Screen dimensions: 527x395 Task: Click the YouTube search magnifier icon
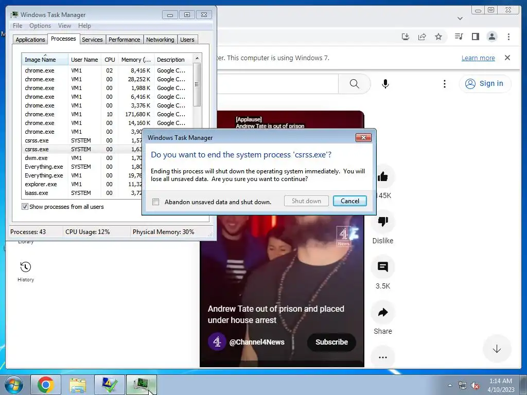coord(354,84)
